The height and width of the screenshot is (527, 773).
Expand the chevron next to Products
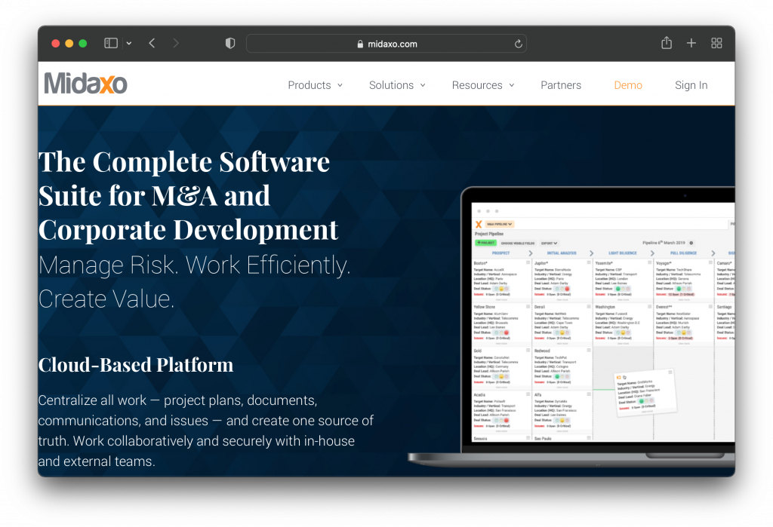[x=340, y=85]
